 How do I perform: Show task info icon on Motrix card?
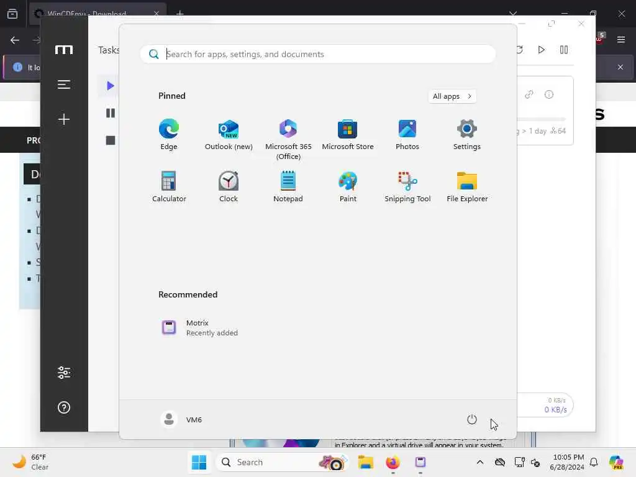tap(549, 94)
